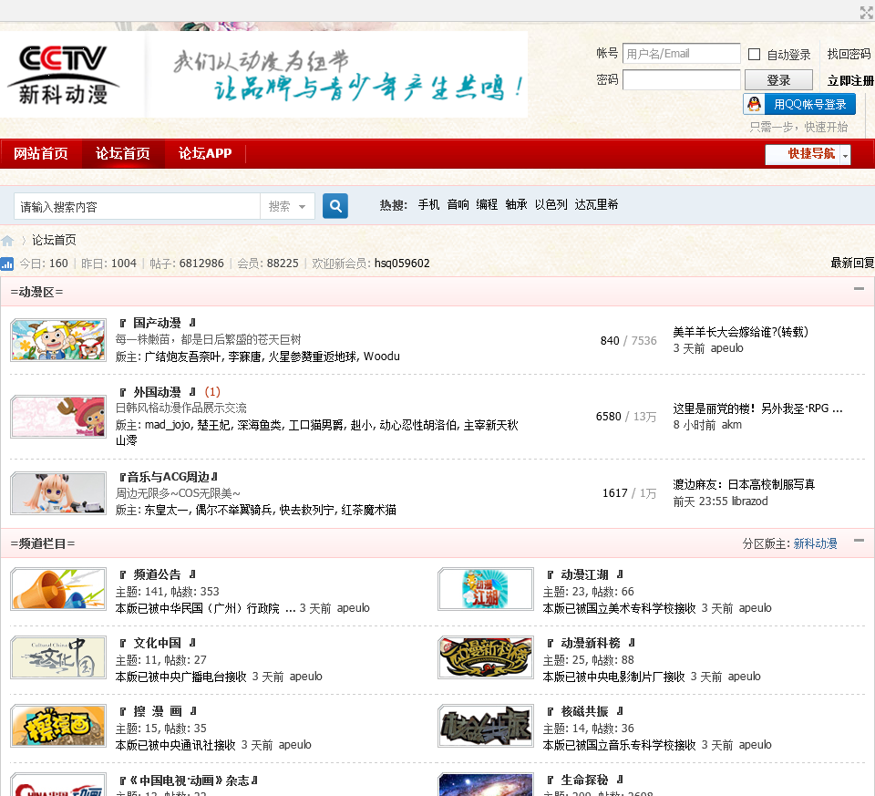Open the 『 国产动漫 』 forum title
The width and height of the screenshot is (875, 796).
(157, 323)
